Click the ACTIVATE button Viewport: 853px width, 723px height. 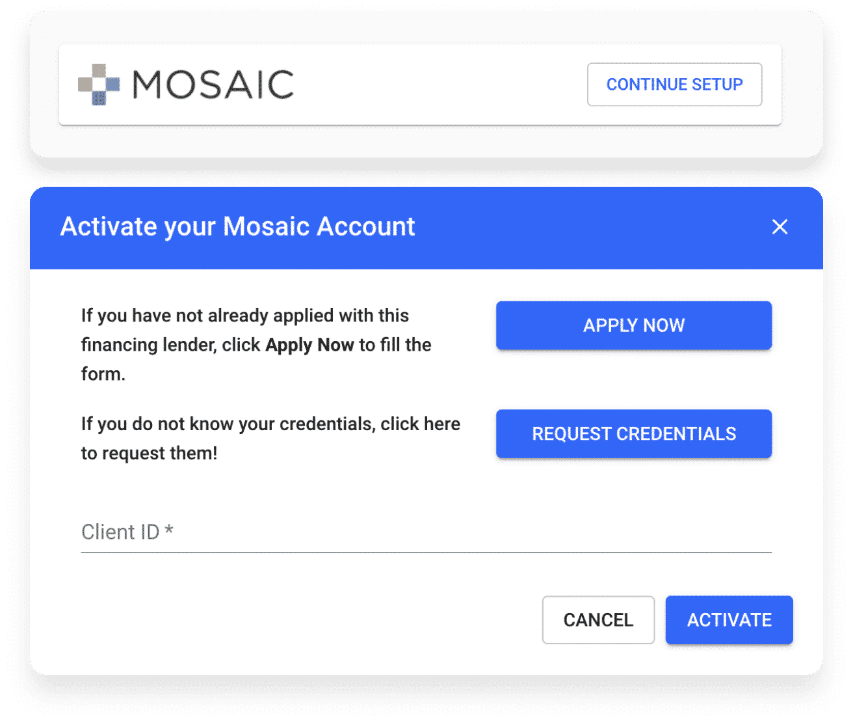point(729,620)
